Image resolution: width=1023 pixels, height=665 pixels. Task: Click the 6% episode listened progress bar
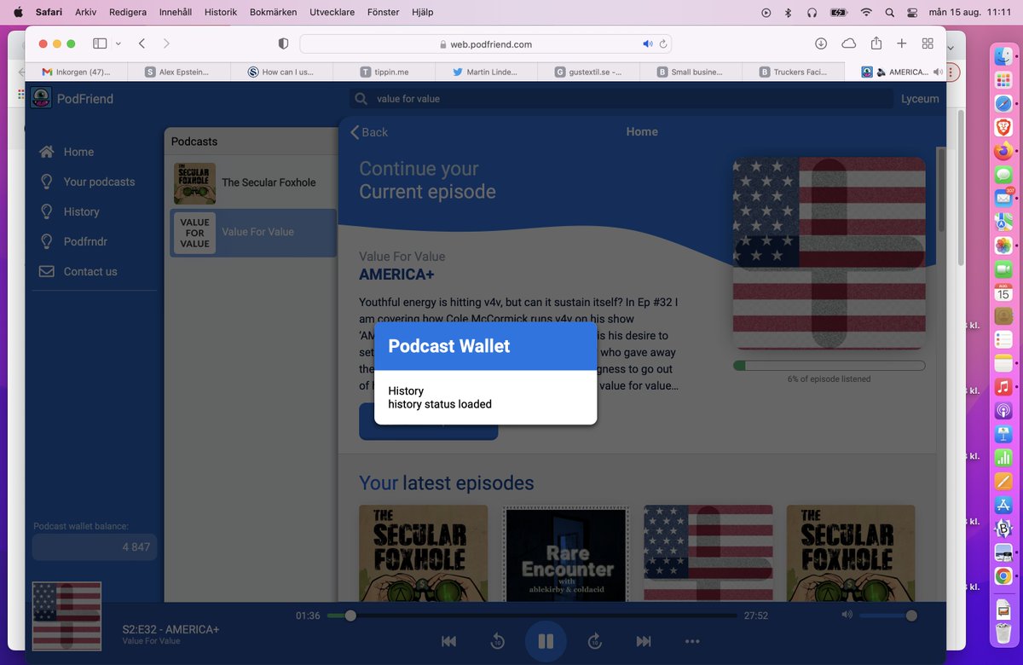tap(829, 366)
